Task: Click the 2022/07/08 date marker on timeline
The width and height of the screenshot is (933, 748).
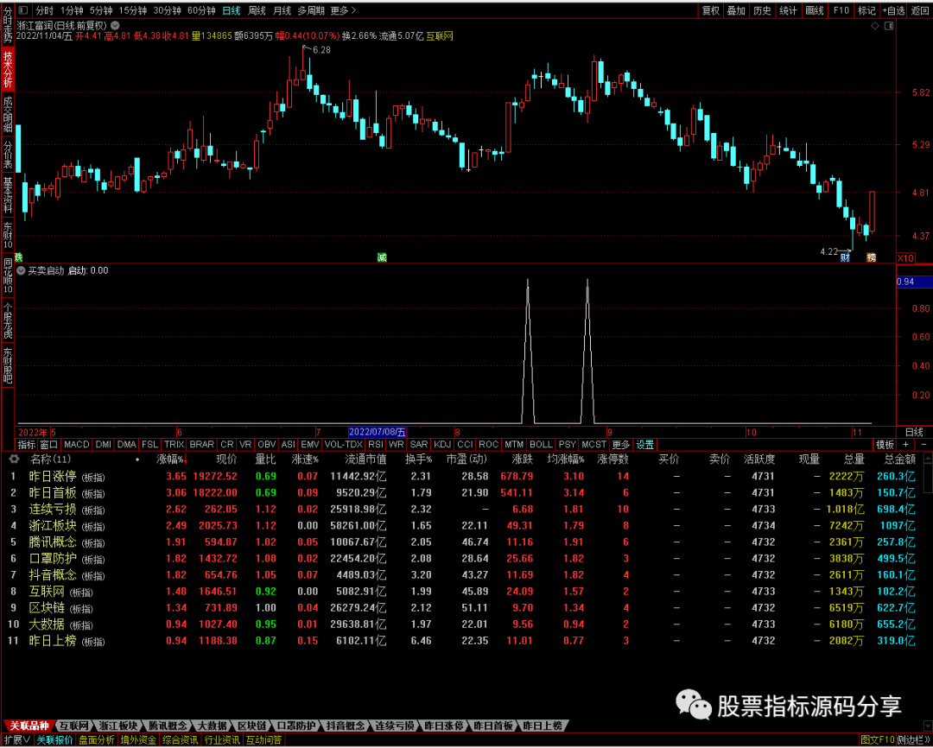Action: (378, 432)
